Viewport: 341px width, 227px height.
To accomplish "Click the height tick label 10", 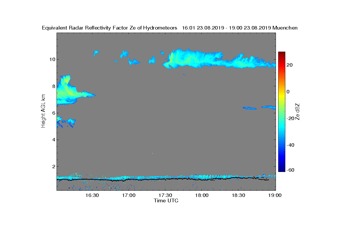I will pyautogui.click(x=52, y=59).
